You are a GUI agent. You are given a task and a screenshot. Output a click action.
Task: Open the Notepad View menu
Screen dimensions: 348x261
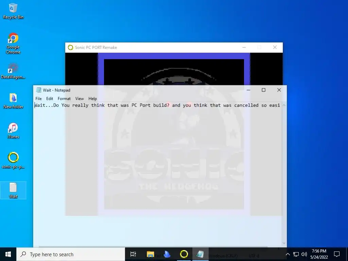tap(80, 99)
